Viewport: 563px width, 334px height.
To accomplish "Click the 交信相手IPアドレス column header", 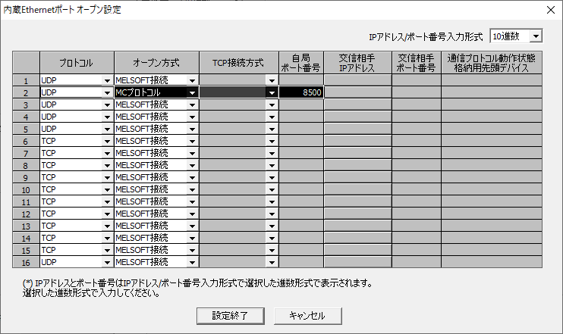I will tap(357, 63).
